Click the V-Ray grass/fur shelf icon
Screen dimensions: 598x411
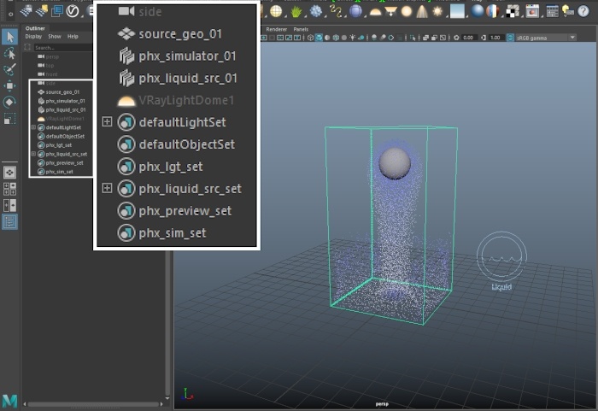coord(296,11)
